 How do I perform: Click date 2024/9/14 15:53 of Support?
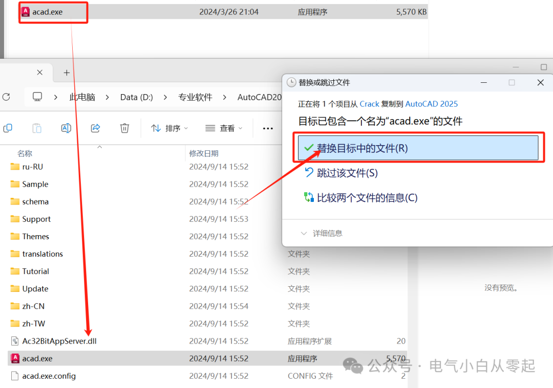tap(219, 219)
